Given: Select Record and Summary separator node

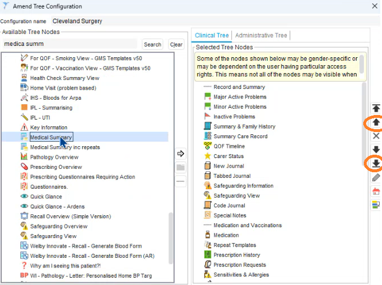Looking at the screenshot, I should pos(239,87).
